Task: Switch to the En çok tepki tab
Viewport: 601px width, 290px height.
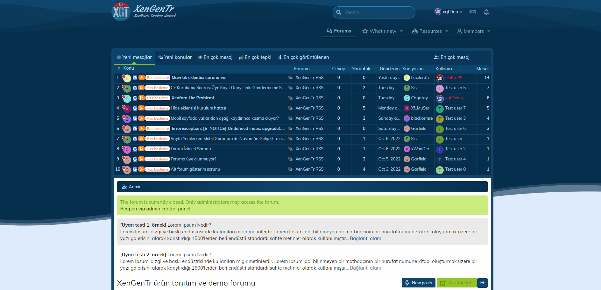Action: tap(255, 57)
